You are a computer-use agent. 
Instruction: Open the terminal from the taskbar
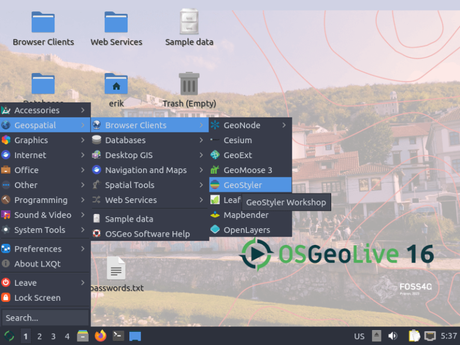click(x=118, y=335)
